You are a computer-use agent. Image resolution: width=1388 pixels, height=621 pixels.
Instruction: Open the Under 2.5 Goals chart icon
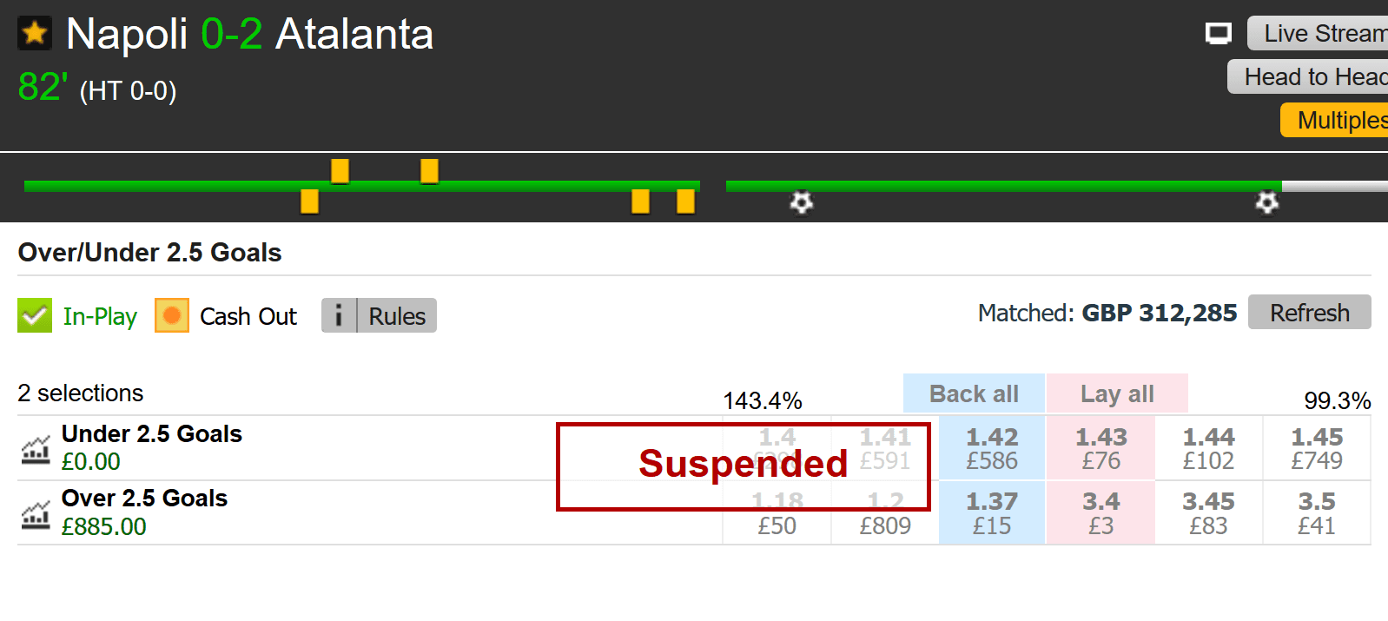[36, 449]
